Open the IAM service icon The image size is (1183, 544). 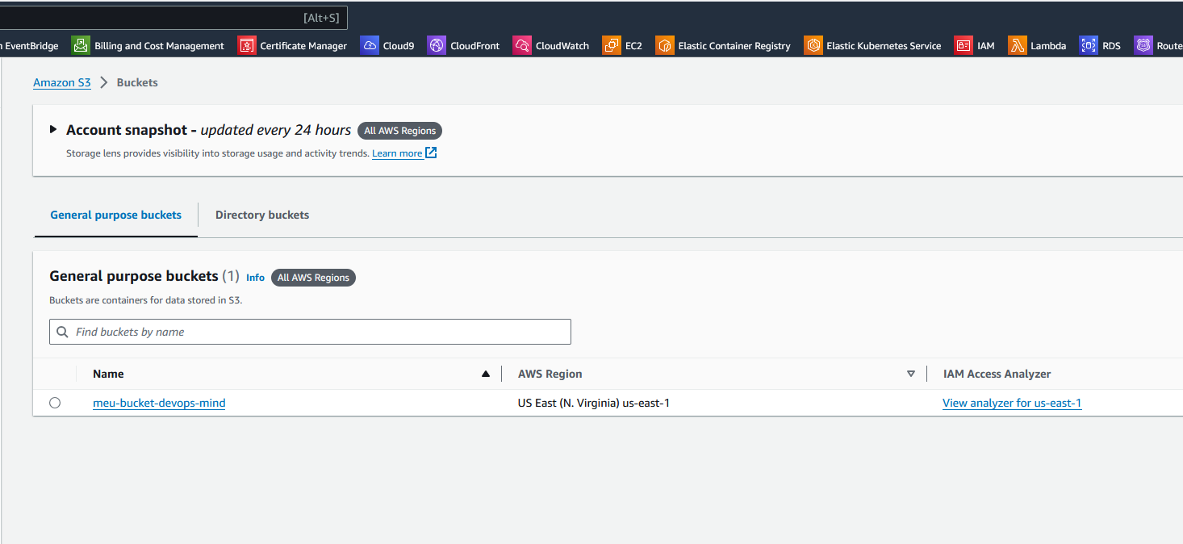pyautogui.click(x=963, y=45)
